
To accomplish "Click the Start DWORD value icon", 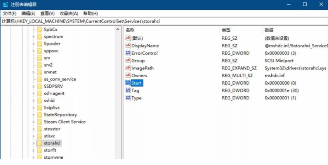I will coord(128,83).
